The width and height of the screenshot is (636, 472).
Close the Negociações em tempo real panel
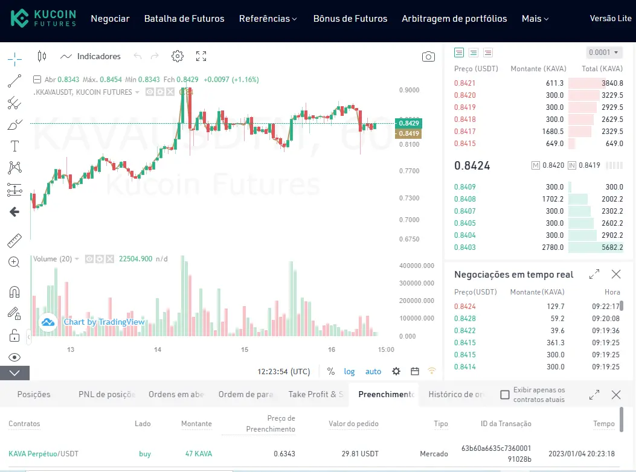[x=616, y=275]
